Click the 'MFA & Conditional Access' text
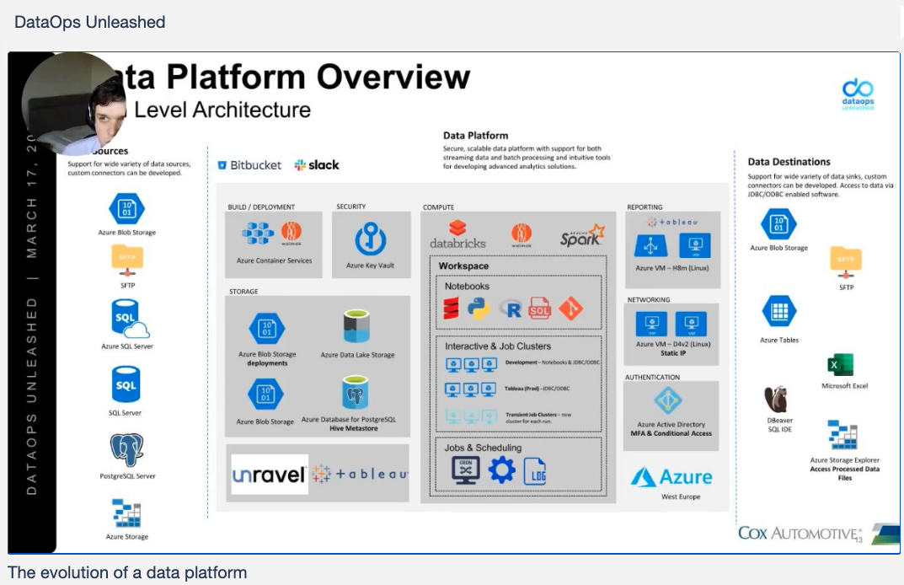 pyautogui.click(x=671, y=433)
